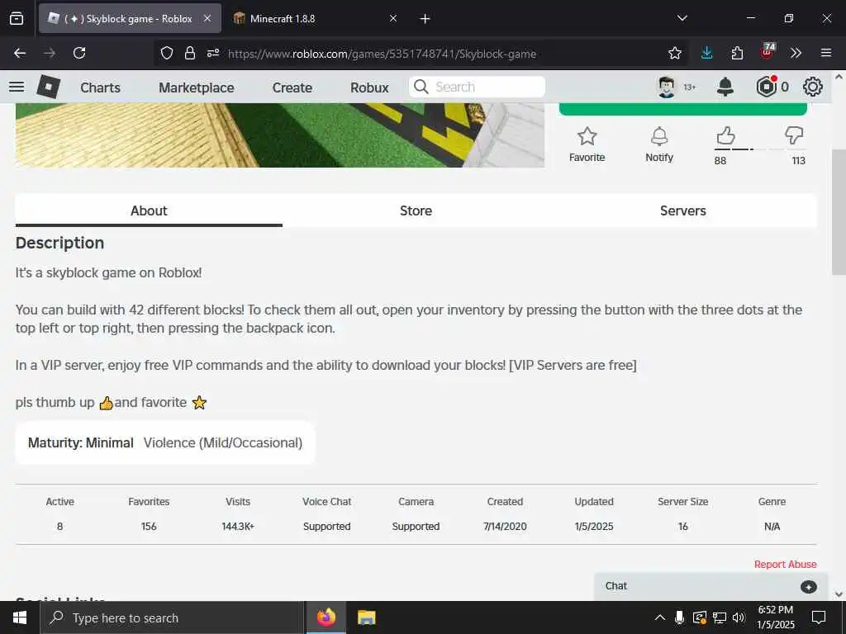The image size is (846, 634).
Task: Open Firefox from the taskbar
Action: [x=326, y=617]
